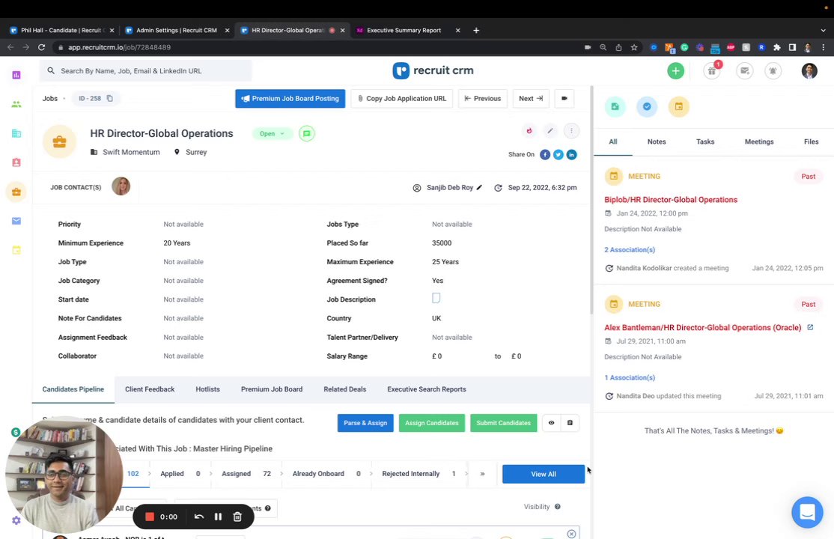
Task: Show the Notes tab in activity panel
Action: [657, 141]
